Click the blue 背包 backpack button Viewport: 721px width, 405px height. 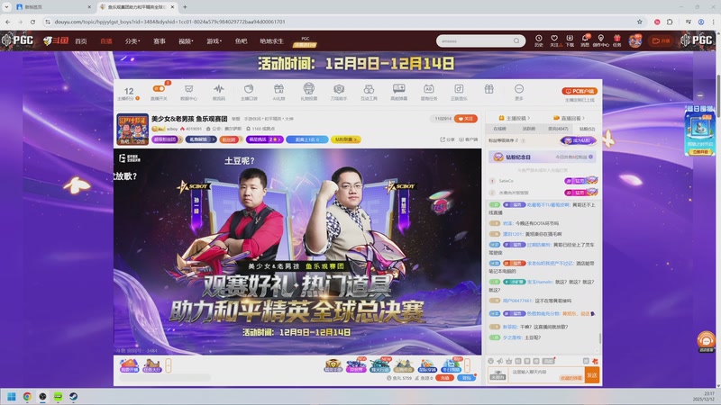tap(466, 378)
